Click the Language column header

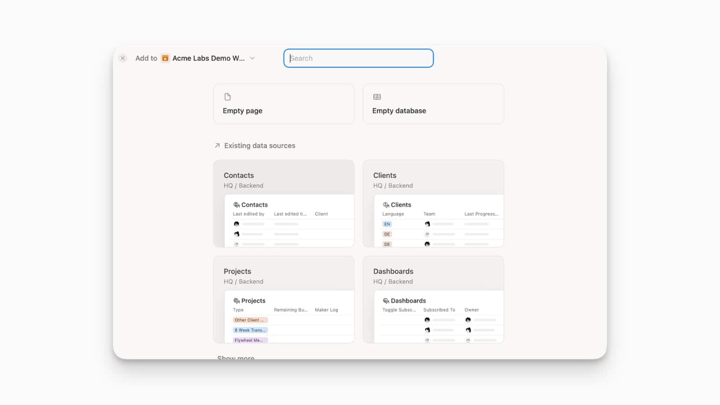click(393, 214)
